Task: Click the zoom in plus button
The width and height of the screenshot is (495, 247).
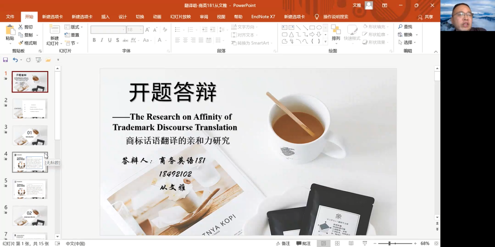Action: pos(415,243)
